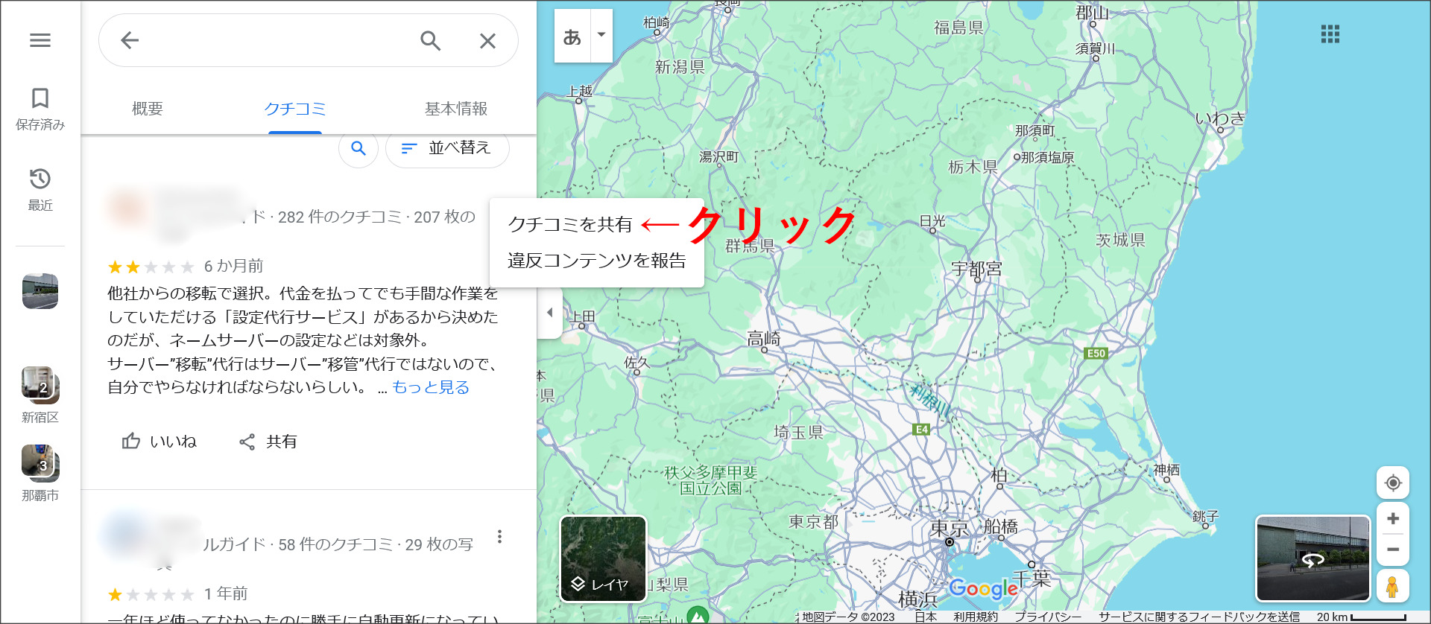
Task: Click the 日本 footer link
Action: coord(926,617)
